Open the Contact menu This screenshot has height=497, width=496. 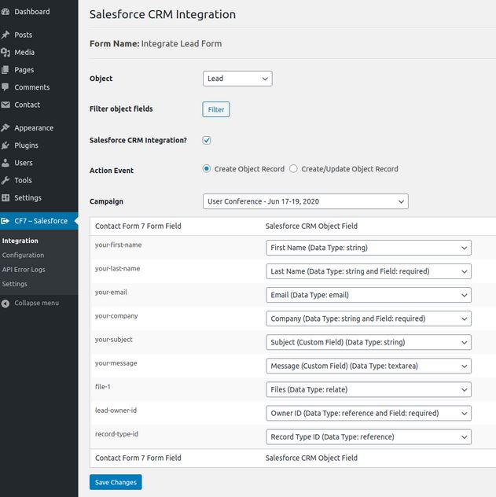28,105
